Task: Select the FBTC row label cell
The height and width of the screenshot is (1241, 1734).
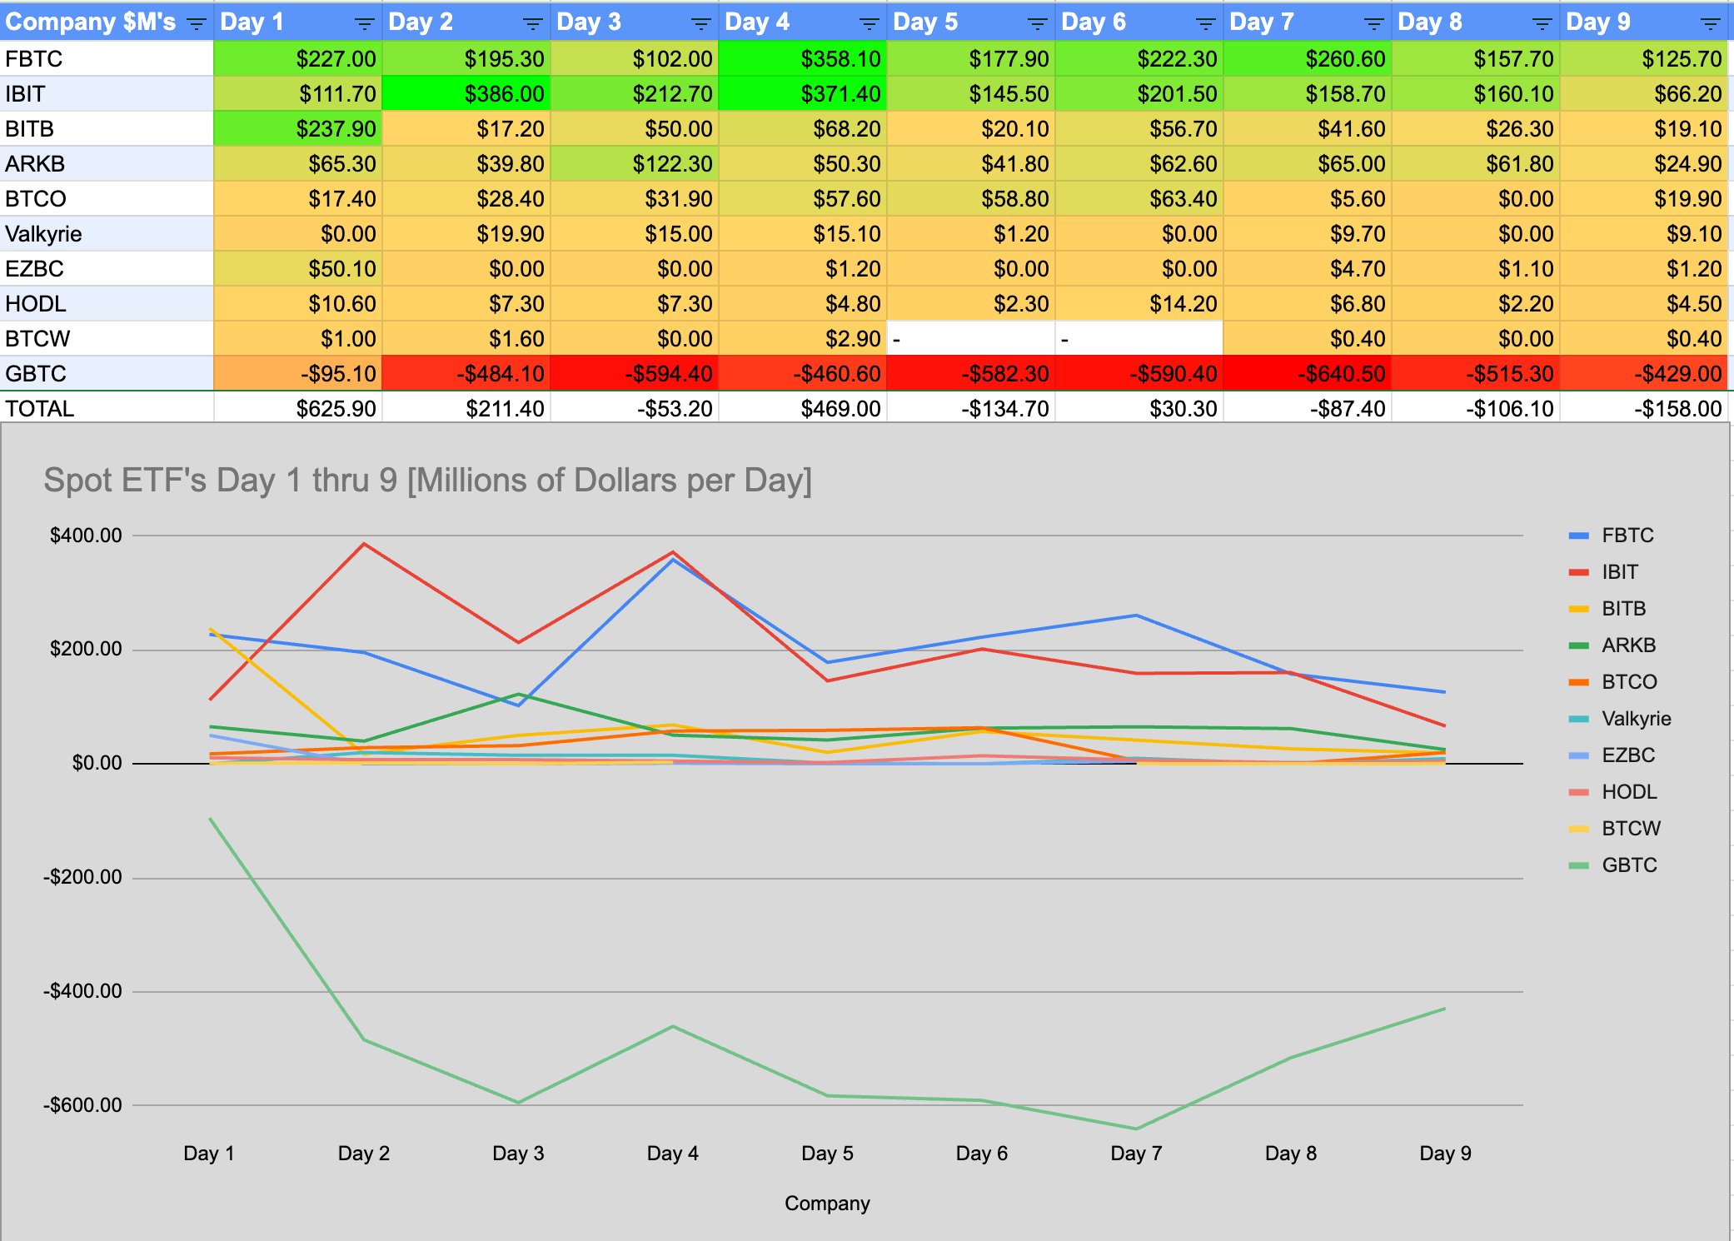Action: coord(107,59)
